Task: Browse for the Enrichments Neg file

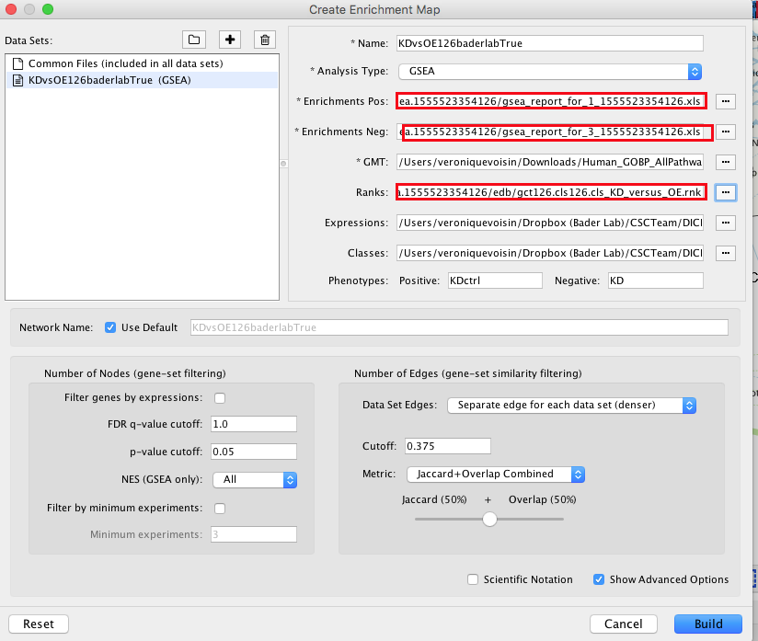Action: pos(726,132)
